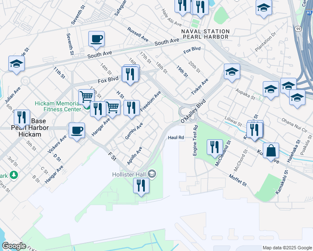Open the shopping cart marker beside Hickam Fitness Center
The image size is (313, 251).
(86, 98)
